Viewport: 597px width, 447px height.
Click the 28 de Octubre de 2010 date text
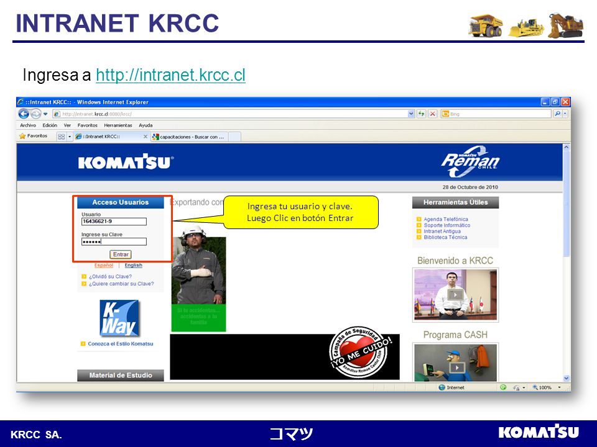coord(470,187)
